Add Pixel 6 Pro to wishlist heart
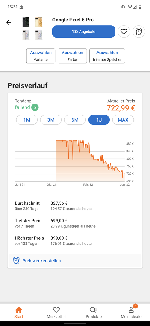 point(124,32)
